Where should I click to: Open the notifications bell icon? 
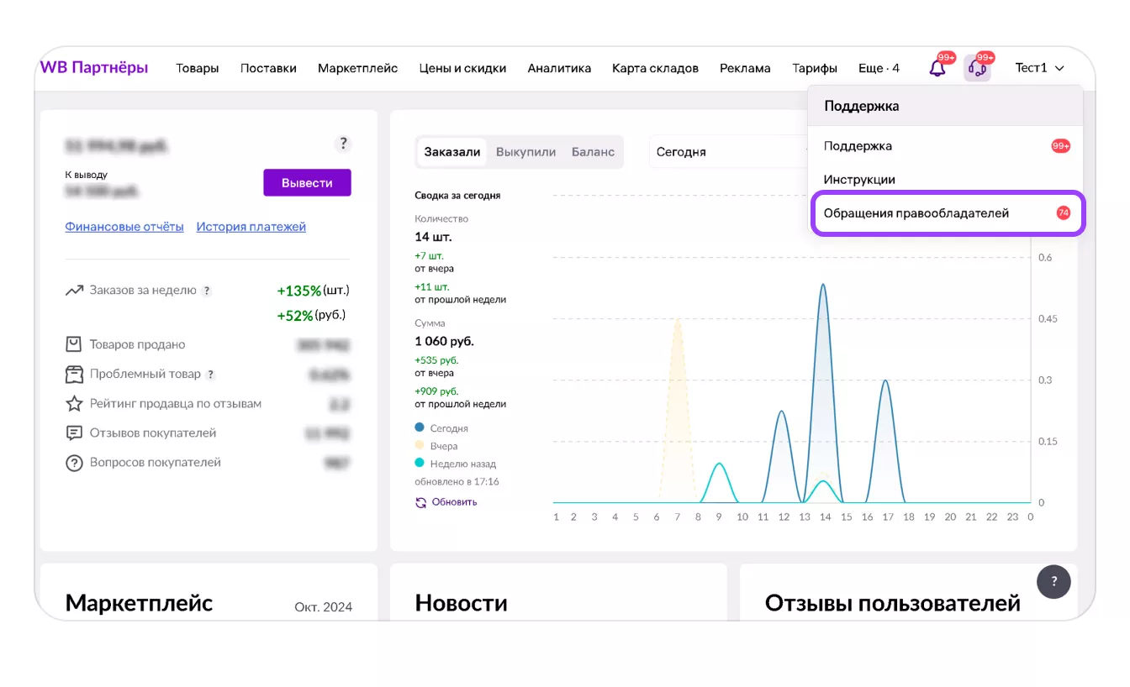click(937, 68)
